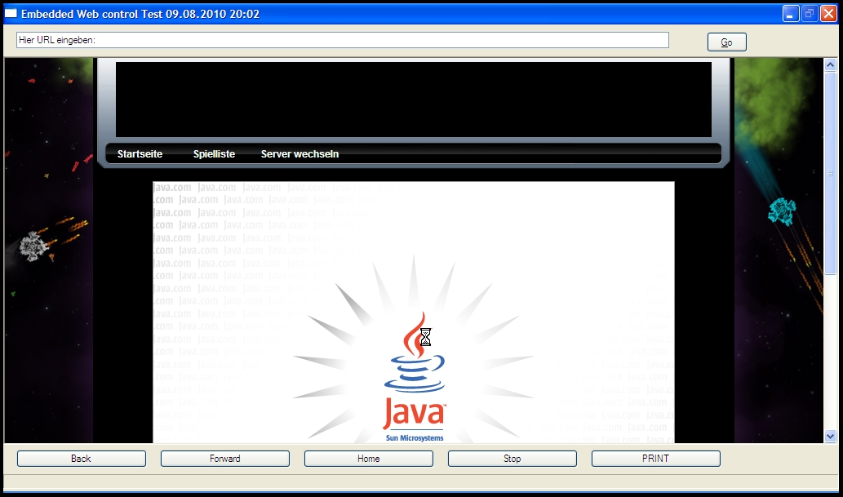Stop page loading with the Stop button

[x=512, y=459]
